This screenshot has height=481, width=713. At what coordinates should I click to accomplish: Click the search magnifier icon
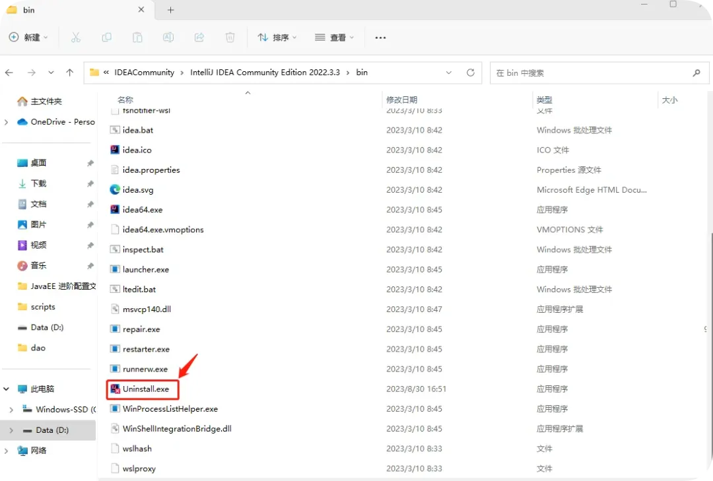click(696, 73)
